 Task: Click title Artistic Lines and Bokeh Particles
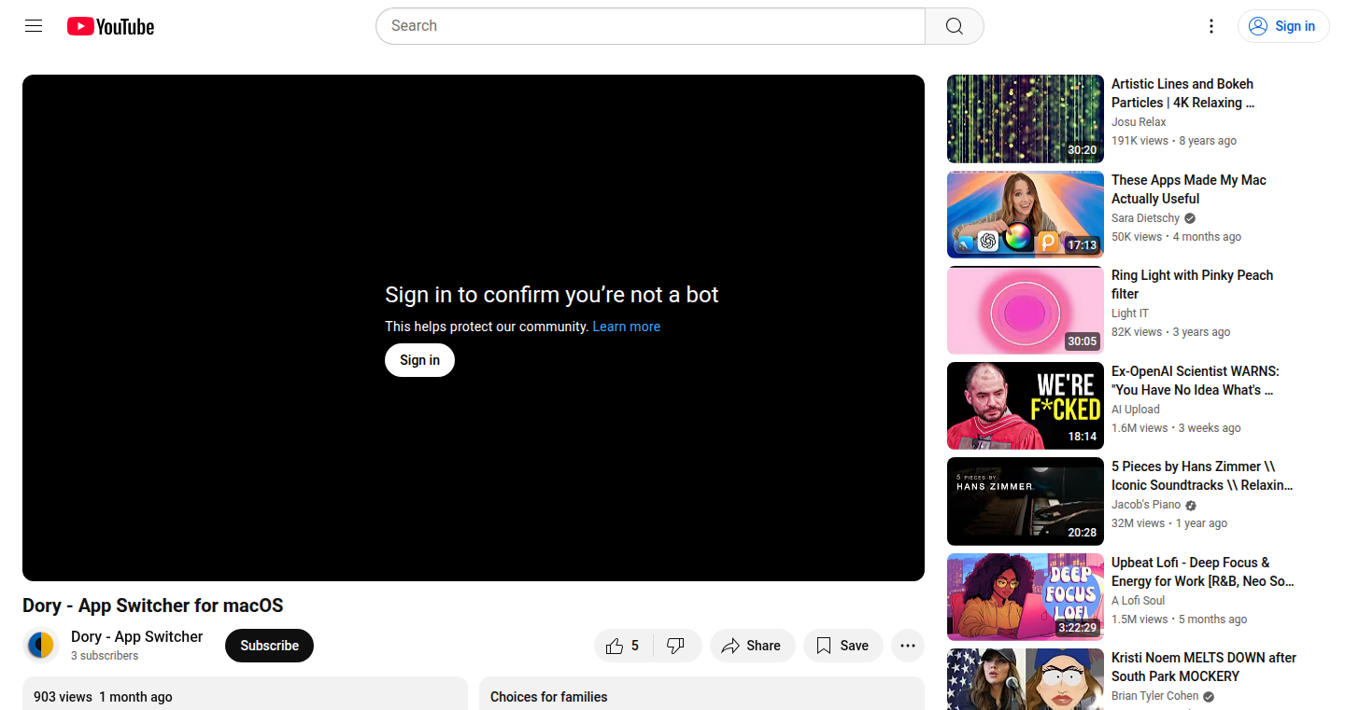pos(1183,93)
